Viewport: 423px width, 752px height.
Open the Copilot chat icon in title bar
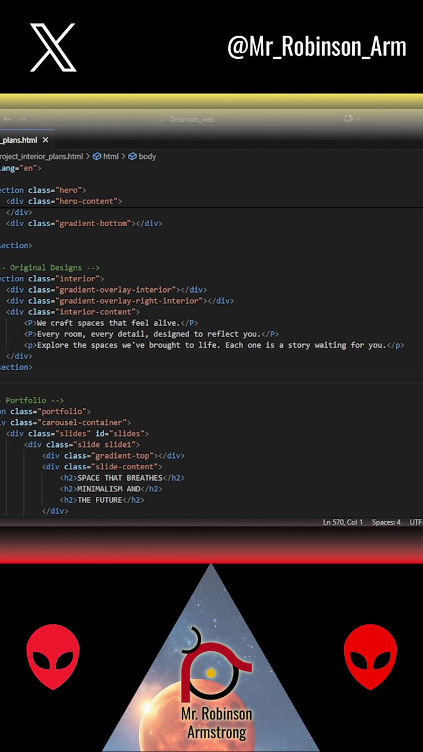(348, 118)
